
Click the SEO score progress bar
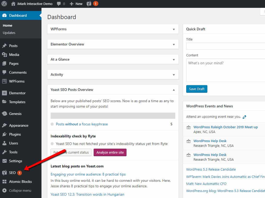pyautogui.click(x=113, y=115)
